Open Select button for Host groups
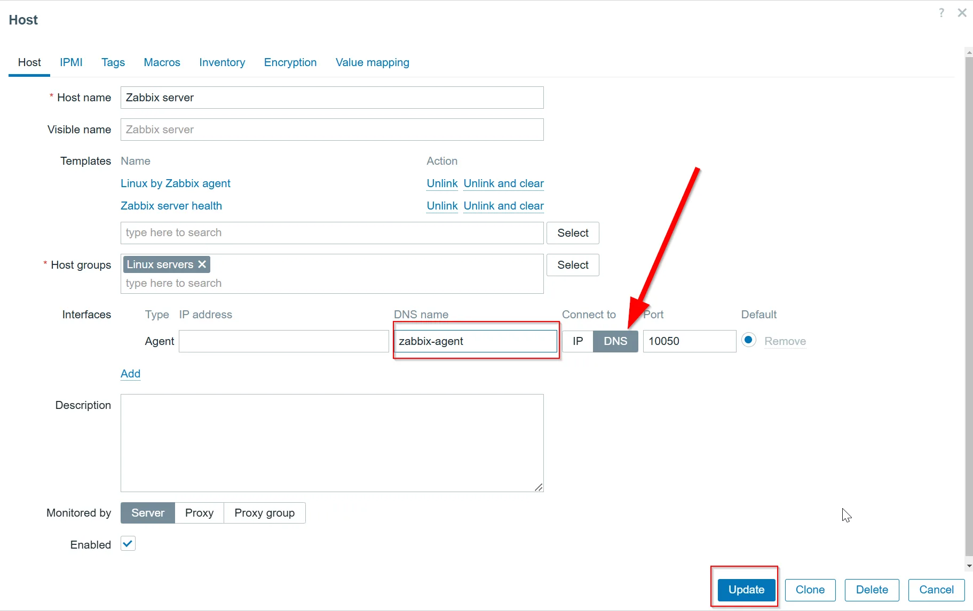This screenshot has width=973, height=611. 573,265
